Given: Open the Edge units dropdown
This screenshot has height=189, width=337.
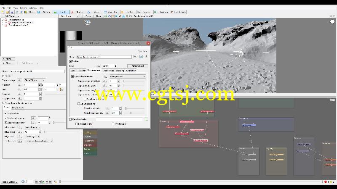Looking at the screenshot, I should pos(32,136).
